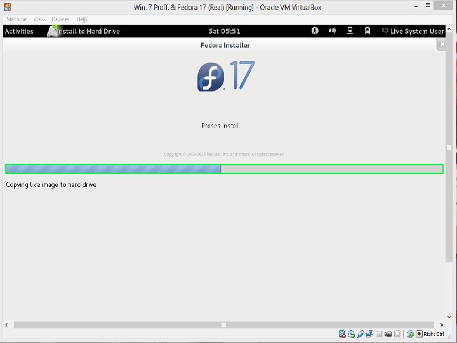Click the network adapters status icon
This screenshot has width=457, height=343.
[369, 334]
